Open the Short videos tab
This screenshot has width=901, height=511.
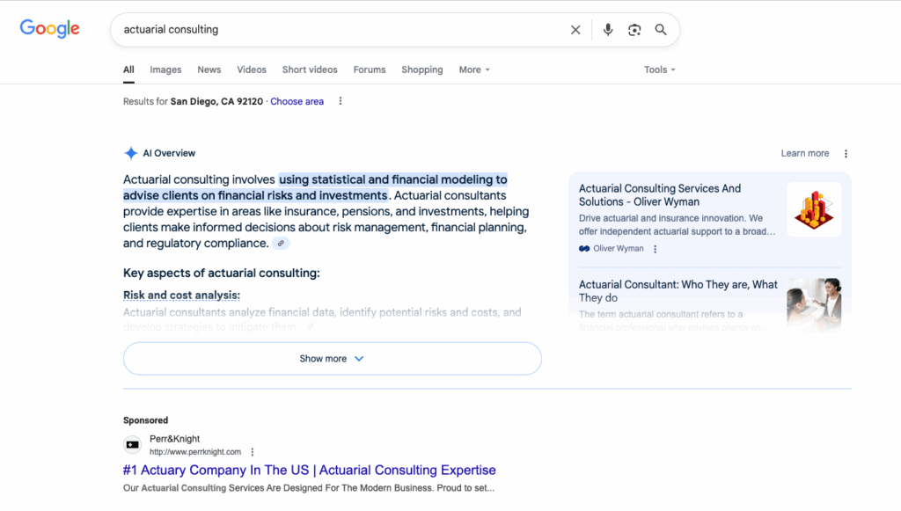point(310,70)
